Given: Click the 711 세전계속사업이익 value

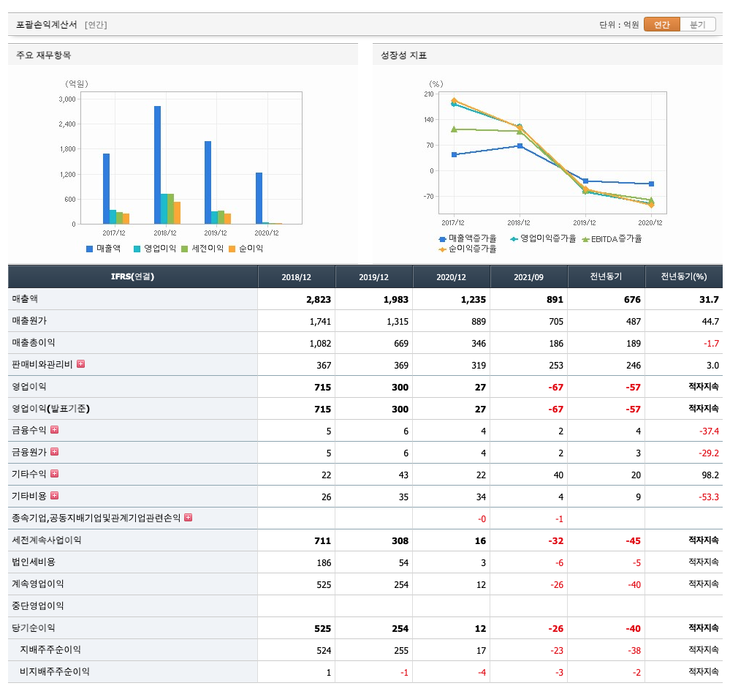Looking at the screenshot, I should click(323, 540).
